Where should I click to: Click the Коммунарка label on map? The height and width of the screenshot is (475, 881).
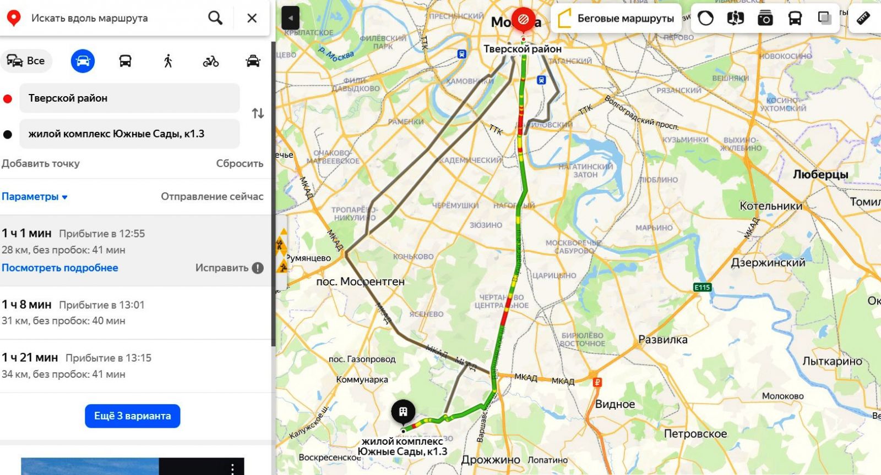click(362, 379)
